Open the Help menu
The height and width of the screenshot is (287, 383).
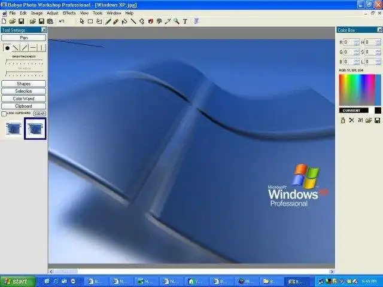pyautogui.click(x=129, y=13)
